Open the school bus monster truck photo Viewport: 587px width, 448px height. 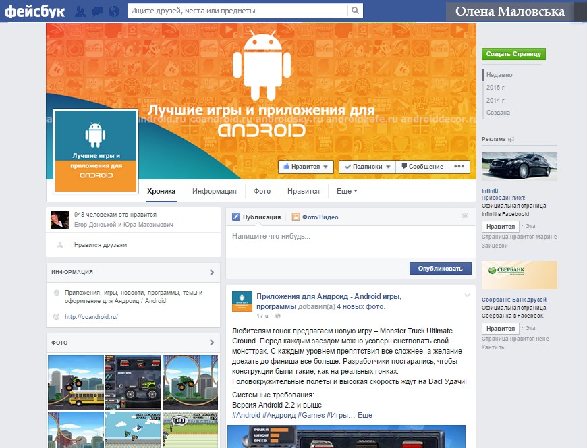tap(76, 383)
